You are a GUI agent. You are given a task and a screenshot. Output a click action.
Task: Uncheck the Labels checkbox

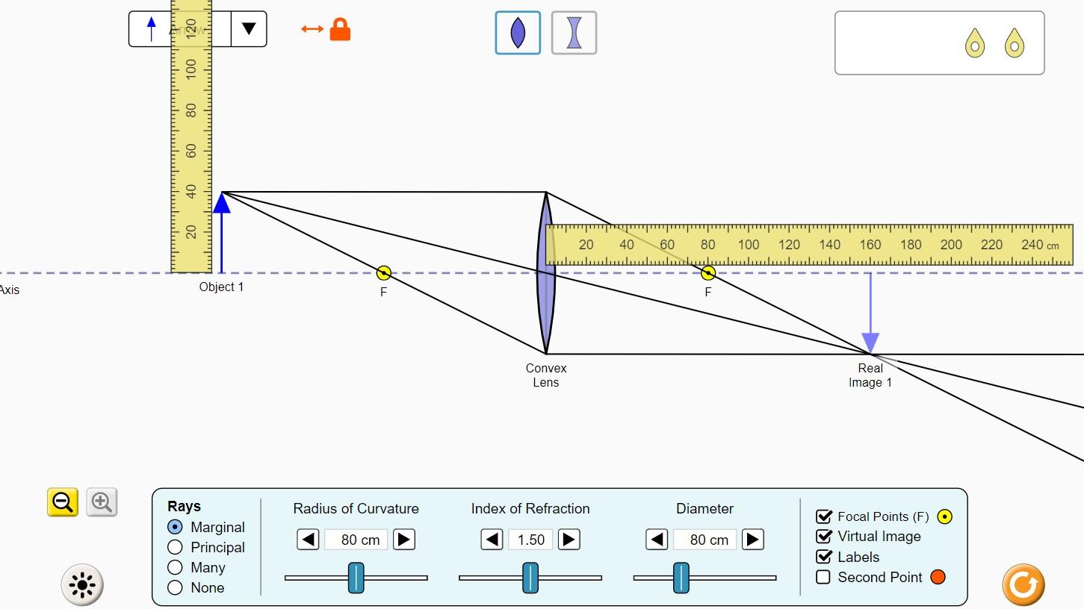click(824, 557)
